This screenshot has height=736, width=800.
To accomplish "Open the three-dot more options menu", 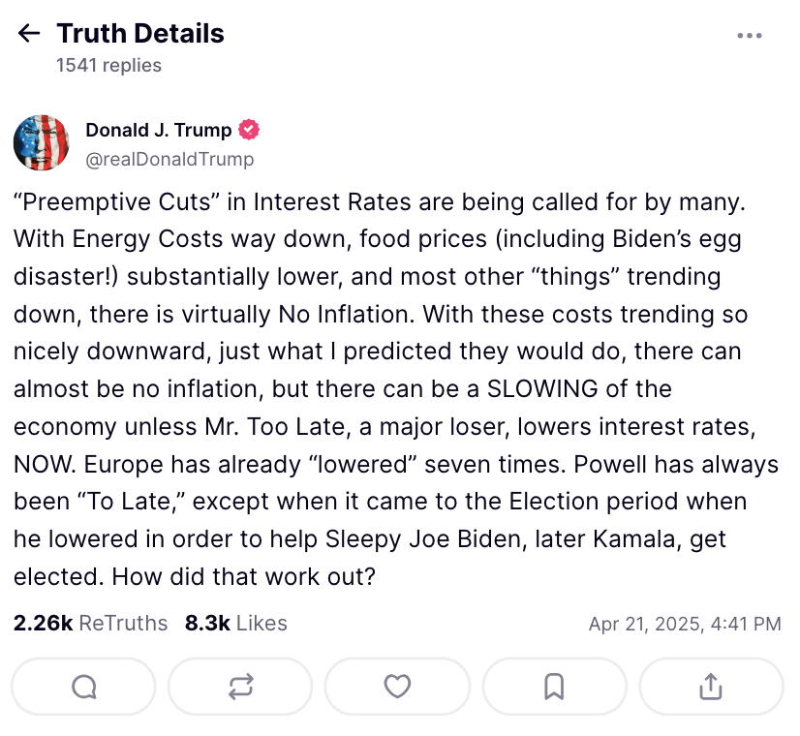I will [x=750, y=36].
